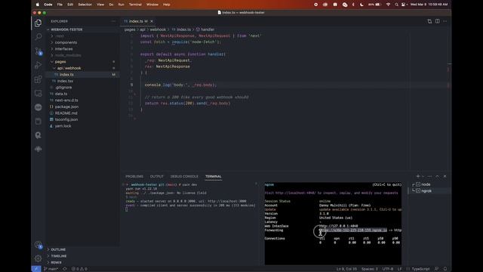
Task: Open terminal panel more actions ellipsis
Action: point(429,176)
